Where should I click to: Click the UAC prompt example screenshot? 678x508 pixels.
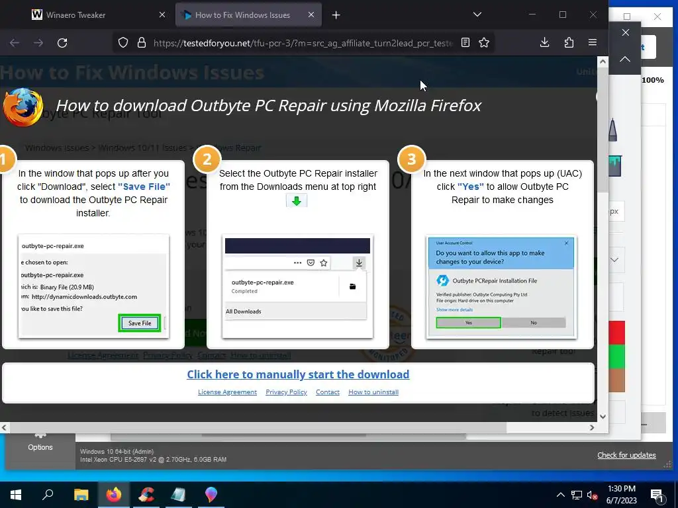point(502,286)
